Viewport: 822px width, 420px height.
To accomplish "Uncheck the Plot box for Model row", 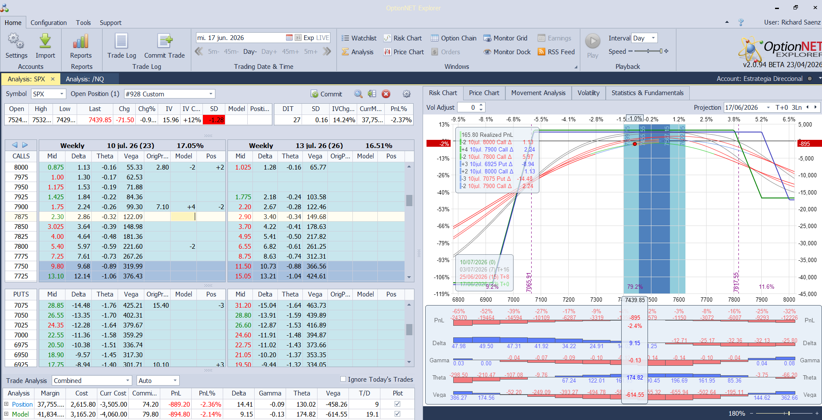I will (397, 414).
